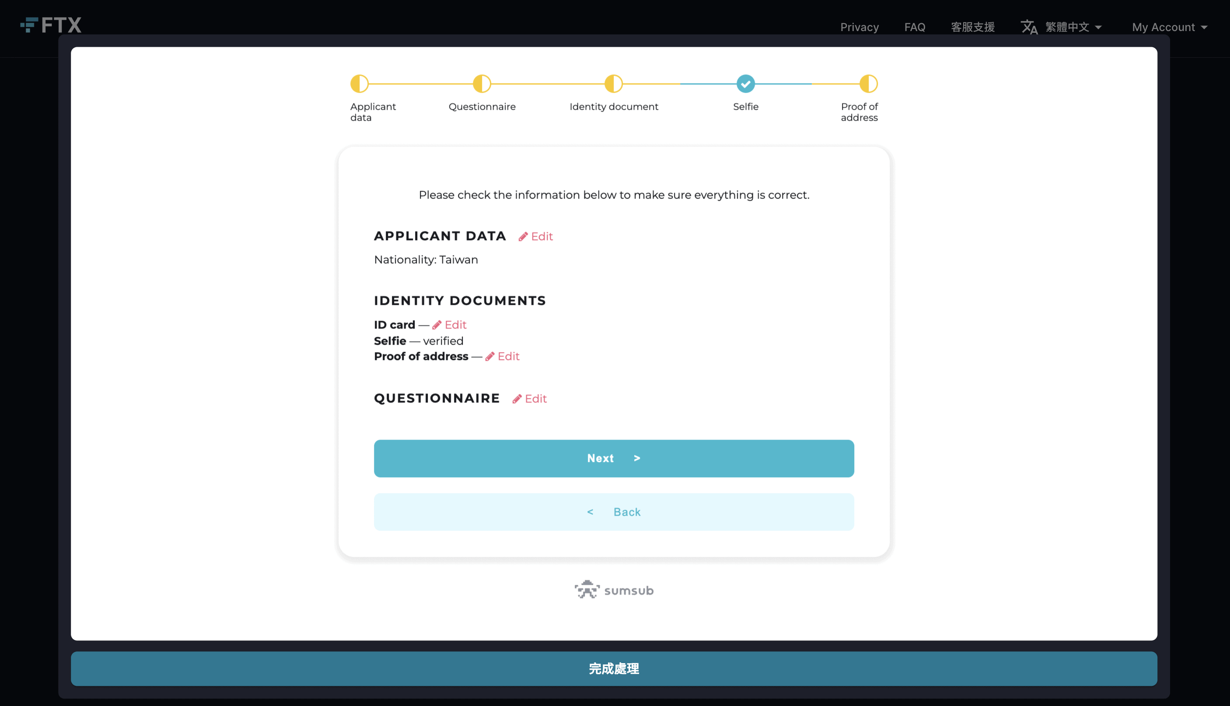Click the 'Proof of address' step label
Viewport: 1230px width, 706px height.
[x=859, y=112]
